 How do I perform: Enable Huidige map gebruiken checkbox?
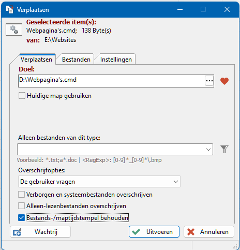tap(22, 96)
